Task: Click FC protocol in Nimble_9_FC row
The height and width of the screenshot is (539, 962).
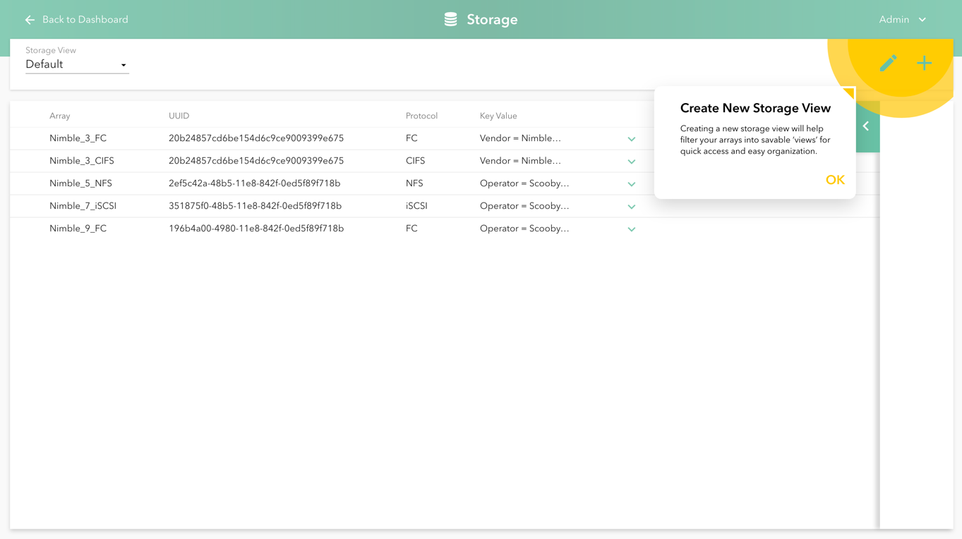Action: pos(411,229)
